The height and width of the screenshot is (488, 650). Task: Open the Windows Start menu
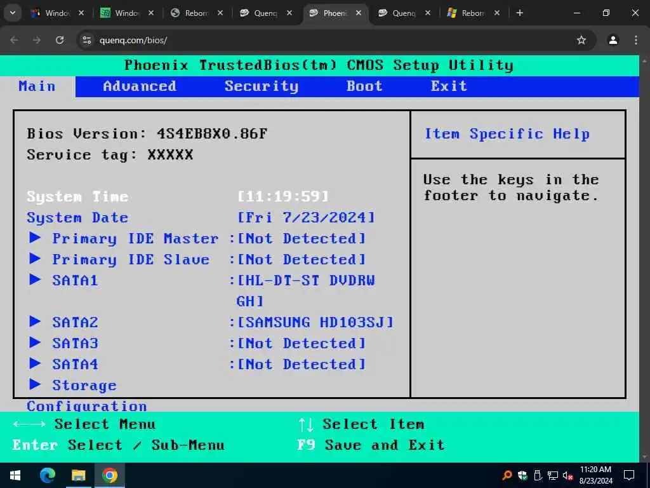(x=15, y=475)
